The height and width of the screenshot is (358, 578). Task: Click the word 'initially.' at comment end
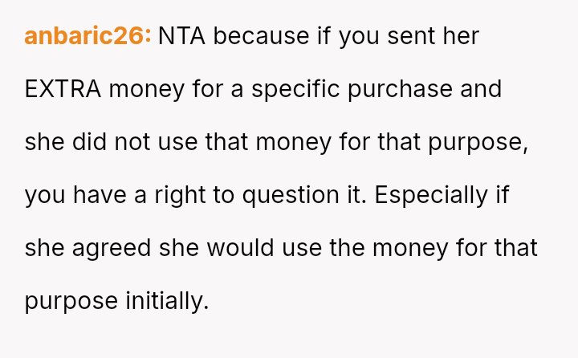pos(166,301)
